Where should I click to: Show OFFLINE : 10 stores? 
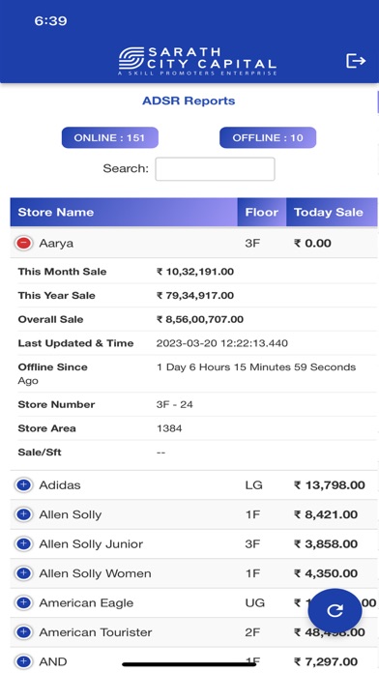(268, 137)
